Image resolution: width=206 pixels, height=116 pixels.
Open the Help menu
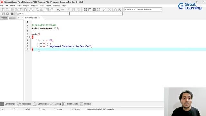click(64, 6)
